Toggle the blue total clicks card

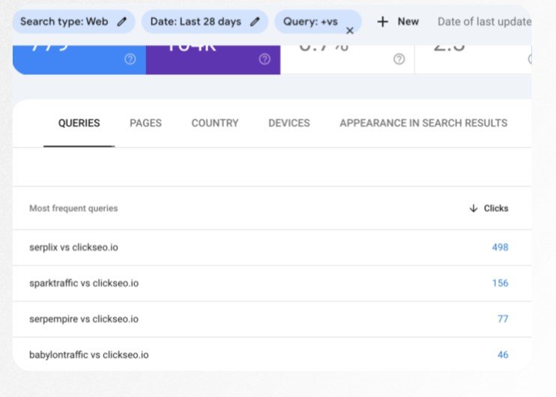[x=79, y=60]
